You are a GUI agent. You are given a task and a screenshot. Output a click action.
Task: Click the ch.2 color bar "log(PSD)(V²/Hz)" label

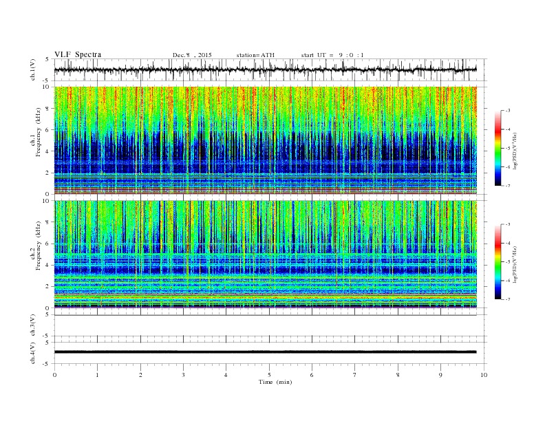tap(515, 264)
